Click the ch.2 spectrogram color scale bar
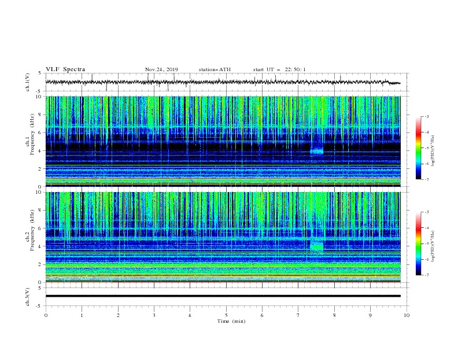This screenshot has height=354, width=458. tap(418, 244)
